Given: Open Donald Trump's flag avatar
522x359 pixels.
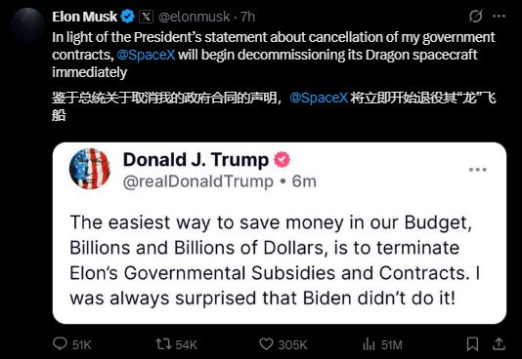Looking at the screenshot, I should tap(90, 169).
